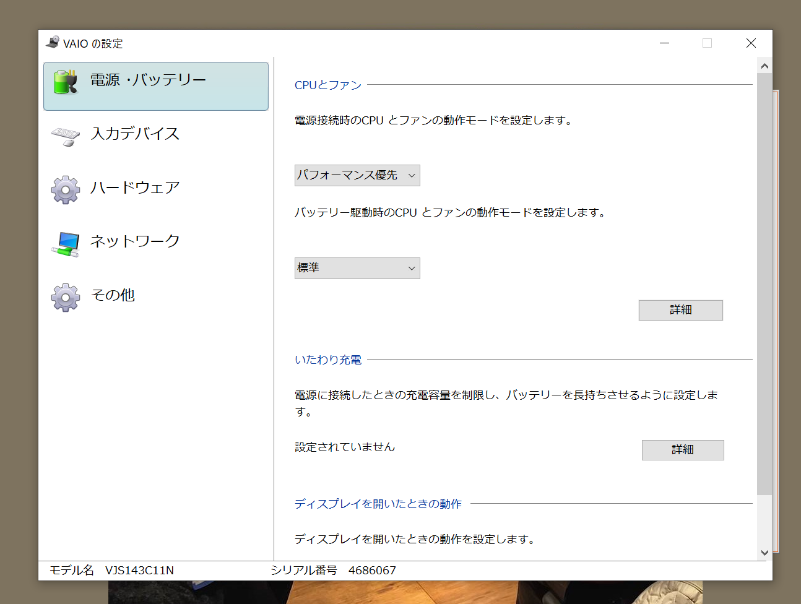The width and height of the screenshot is (801, 604).
Task: Click the keyboard icon for 入力デバイス
Action: 65,136
